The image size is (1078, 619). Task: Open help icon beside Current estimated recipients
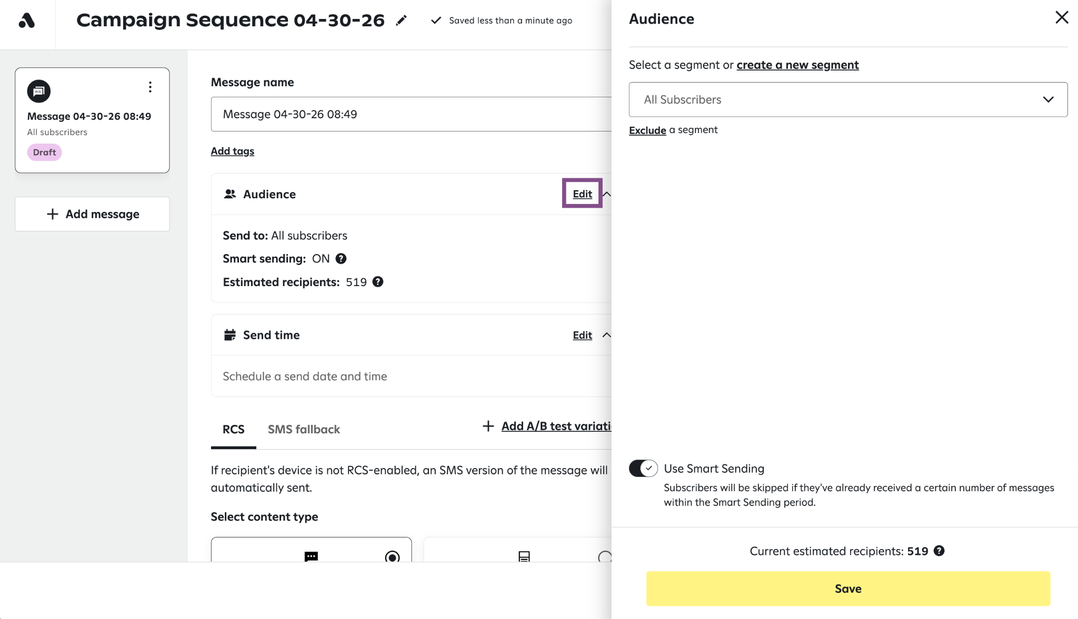(939, 551)
